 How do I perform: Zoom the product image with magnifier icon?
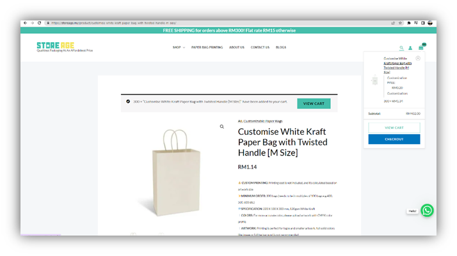(x=222, y=126)
